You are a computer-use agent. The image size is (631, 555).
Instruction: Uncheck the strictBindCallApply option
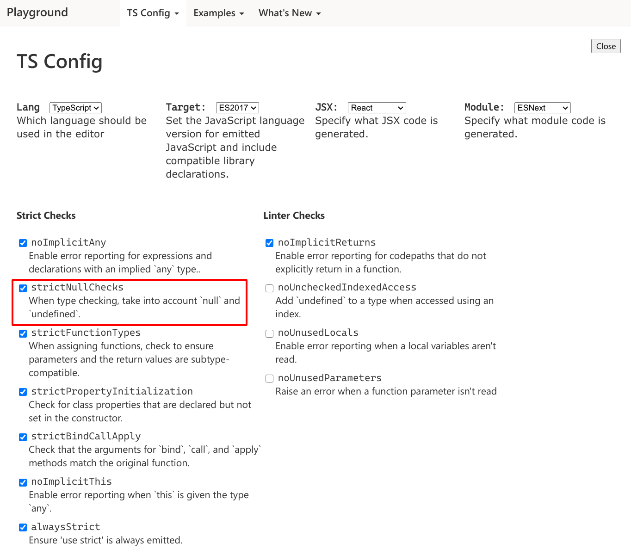click(23, 437)
